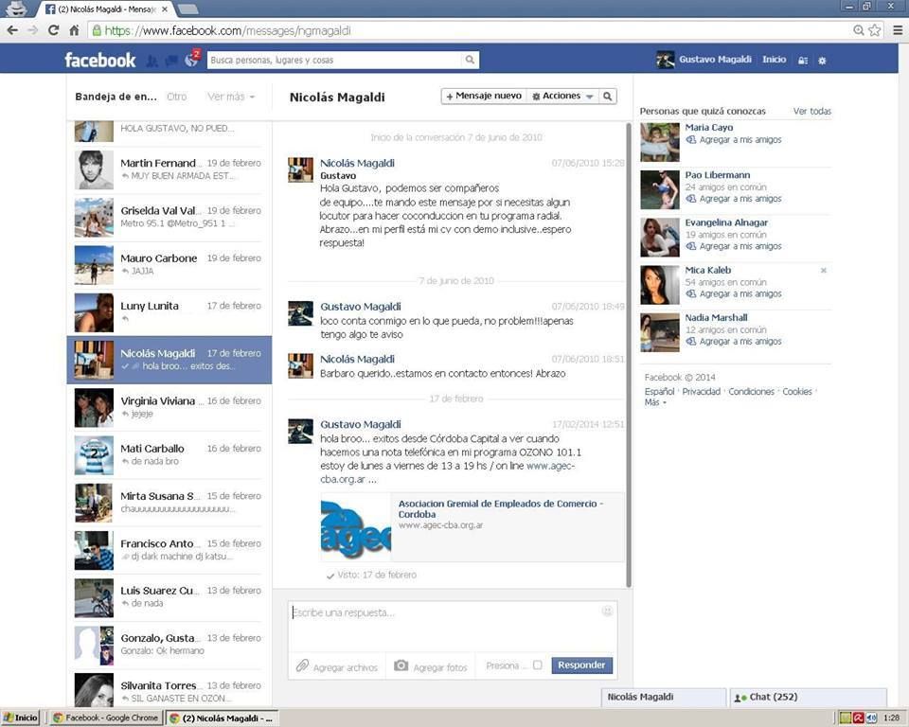This screenshot has width=909, height=727.
Task: Open the account settings gear icon
Action: (x=822, y=60)
